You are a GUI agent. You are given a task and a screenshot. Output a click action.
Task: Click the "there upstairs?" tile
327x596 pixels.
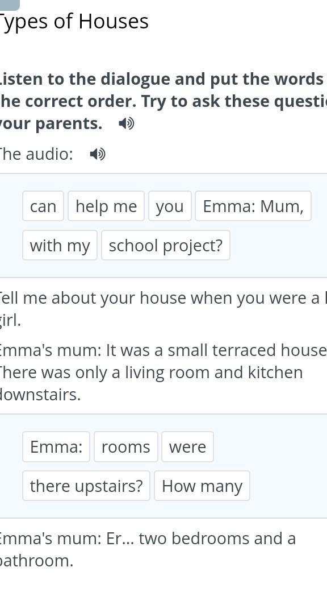click(x=86, y=486)
